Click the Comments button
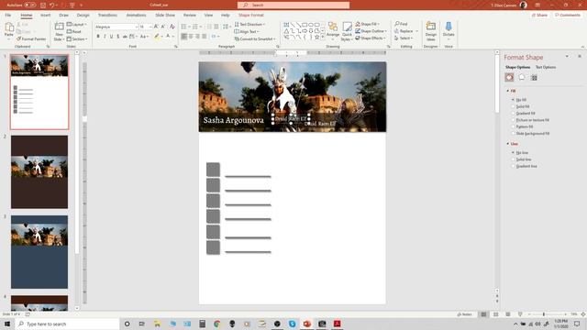The image size is (587, 330). [568, 15]
